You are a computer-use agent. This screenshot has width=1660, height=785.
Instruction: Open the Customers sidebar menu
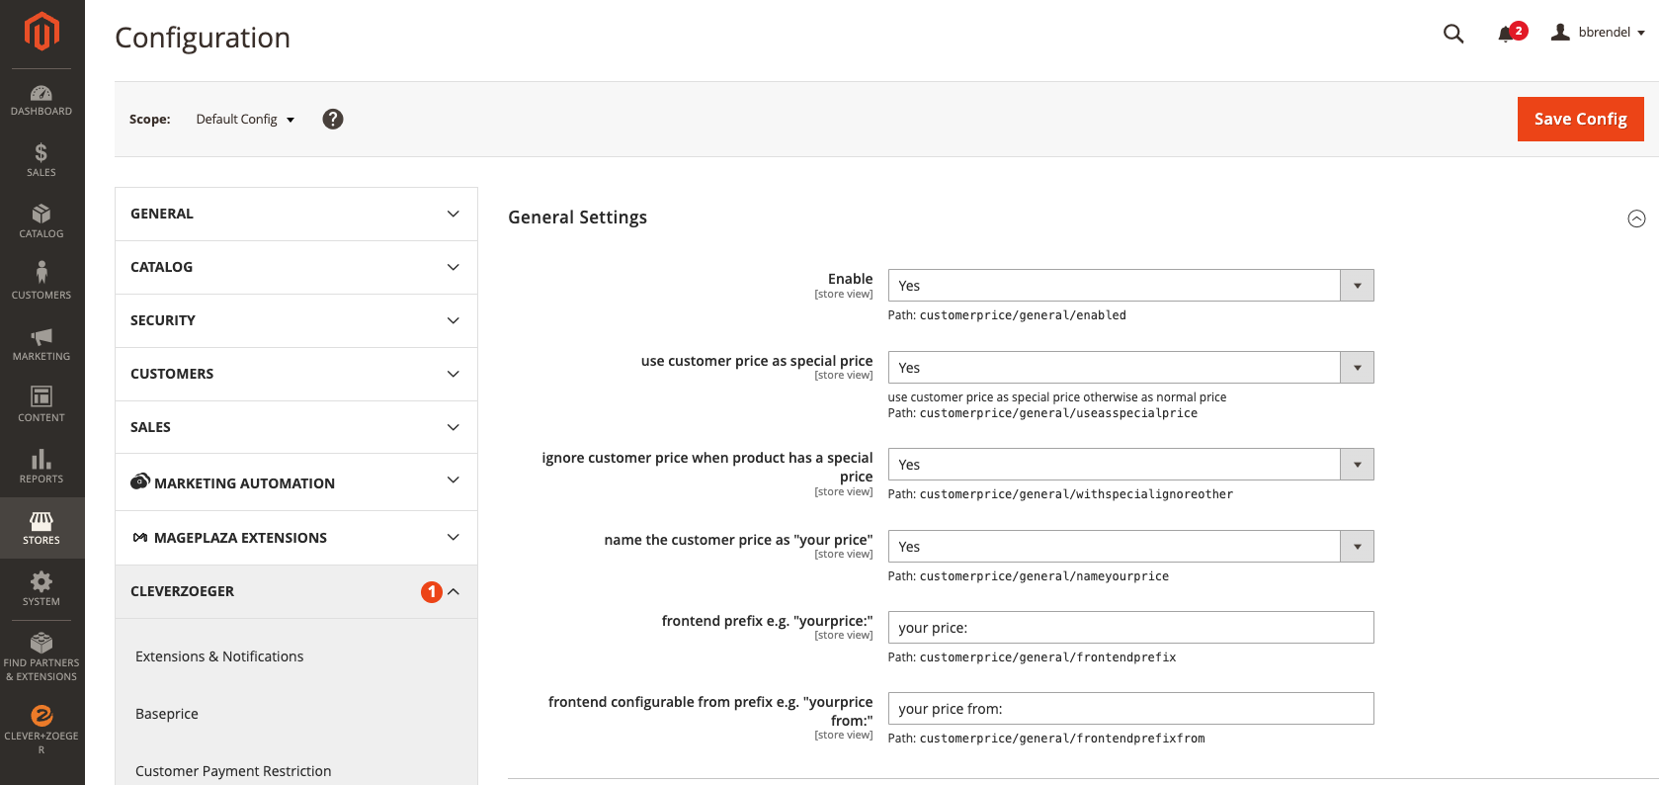[x=41, y=283]
